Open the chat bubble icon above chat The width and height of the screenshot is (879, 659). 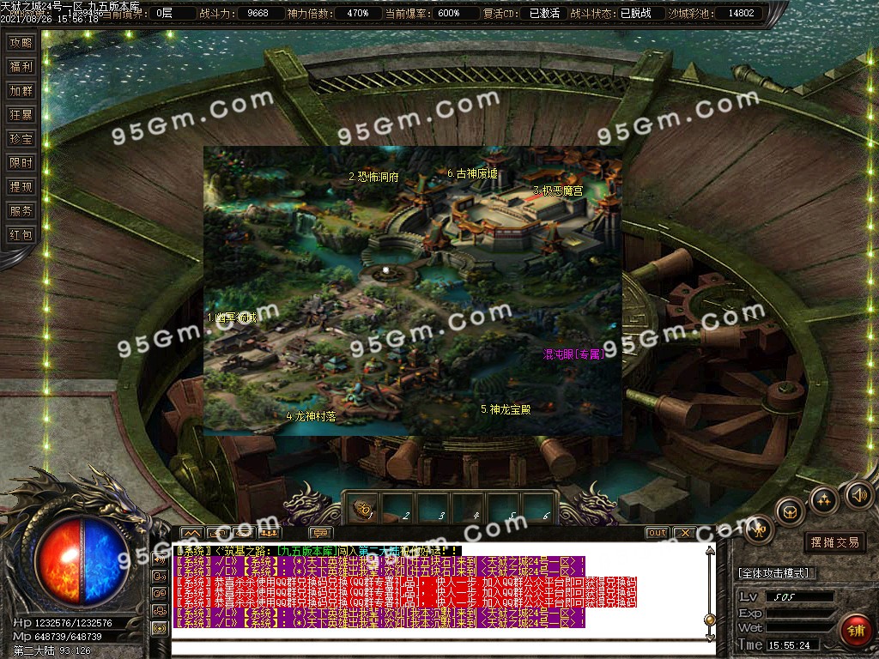tap(321, 533)
